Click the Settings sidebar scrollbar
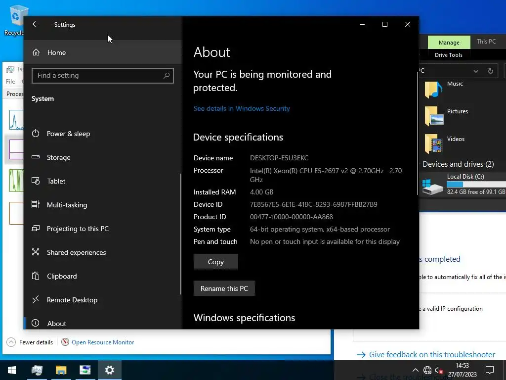The height and width of the screenshot is (380, 506). pyautogui.click(x=180, y=234)
